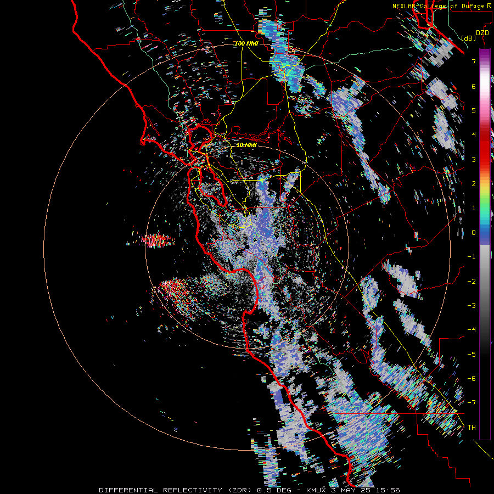Click the "100 NMI" range ring label
This screenshot has height=494, width=494.
click(246, 43)
